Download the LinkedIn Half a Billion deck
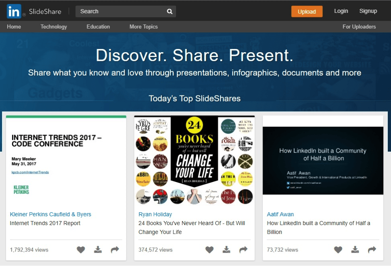The width and height of the screenshot is (391, 266). (355, 250)
